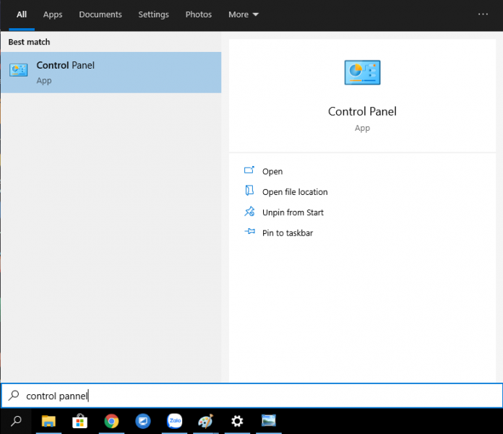Click the search box containing 'control pannel'
This screenshot has height=434, width=503.
coord(253,396)
